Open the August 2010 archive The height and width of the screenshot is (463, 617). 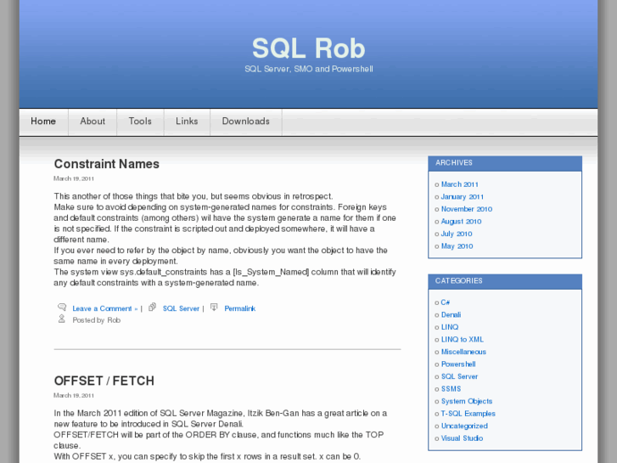tap(461, 222)
